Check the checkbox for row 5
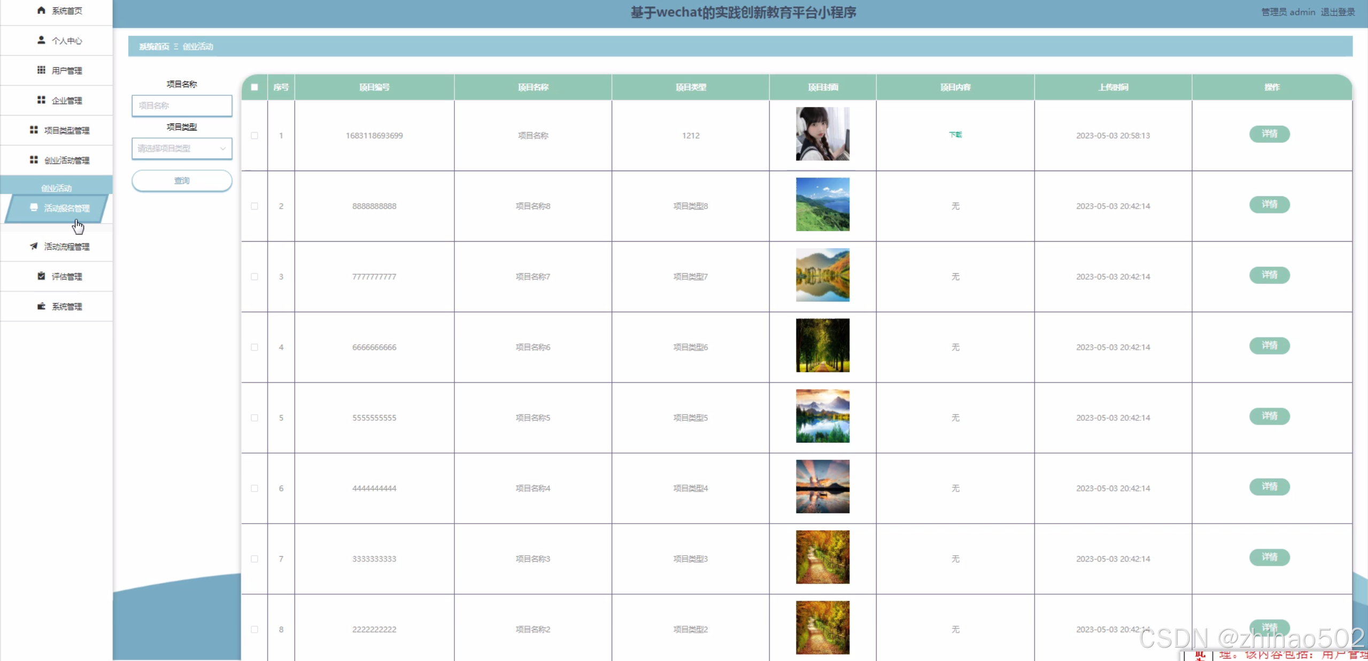This screenshot has width=1368, height=661. [254, 418]
